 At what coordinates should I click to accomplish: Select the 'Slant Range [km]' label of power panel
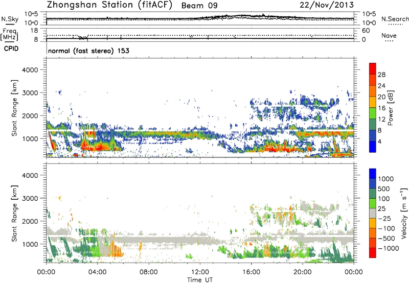pyautogui.click(x=14, y=108)
